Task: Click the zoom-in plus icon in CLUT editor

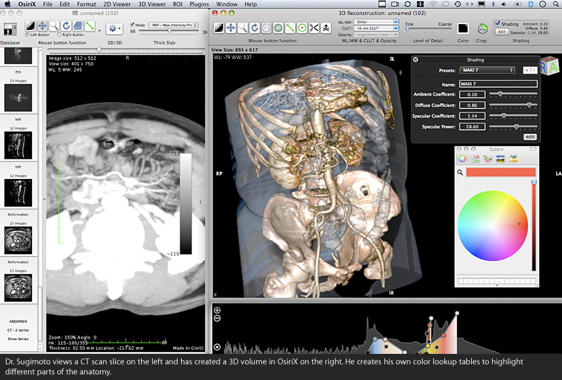Action: pyautogui.click(x=217, y=311)
